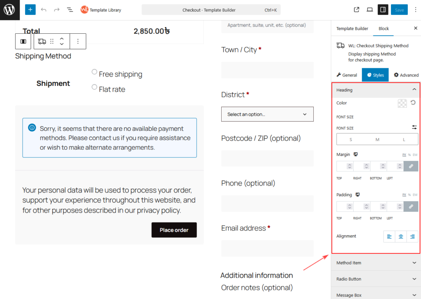Select the Free shipping radio button
The width and height of the screenshot is (421, 299).
(95, 72)
